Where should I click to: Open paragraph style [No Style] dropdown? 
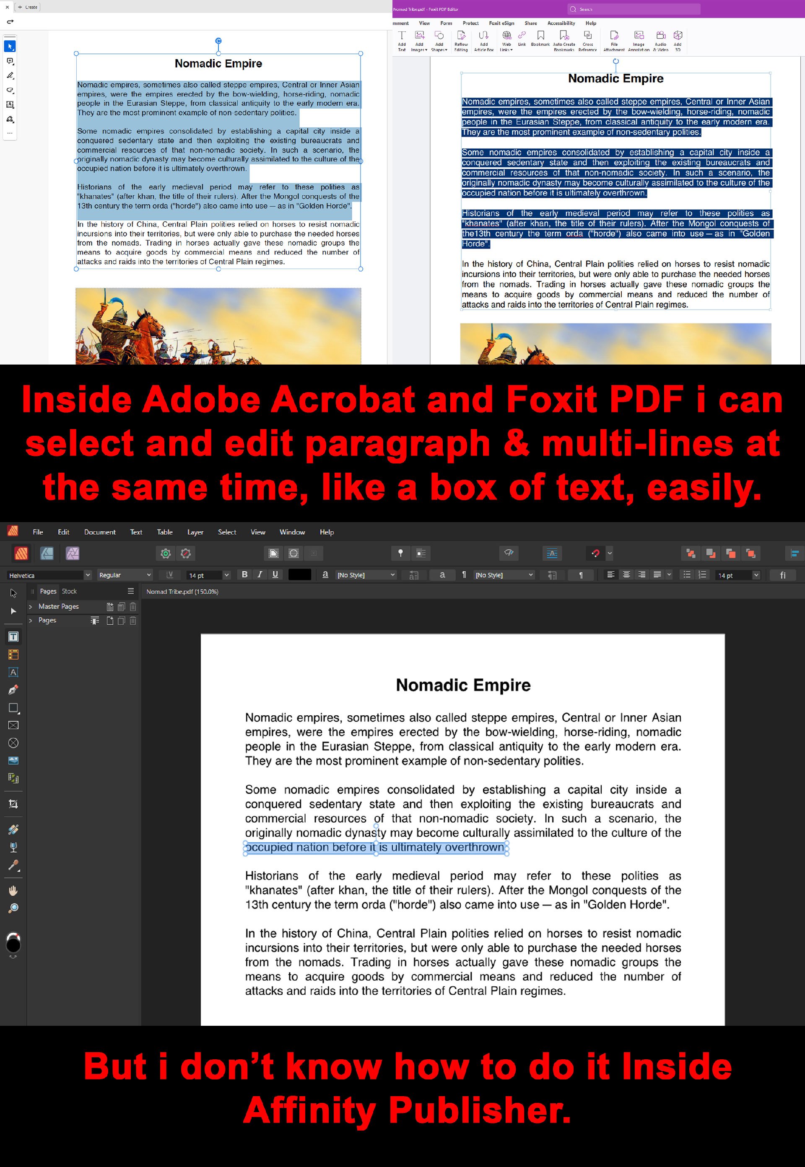(x=504, y=575)
